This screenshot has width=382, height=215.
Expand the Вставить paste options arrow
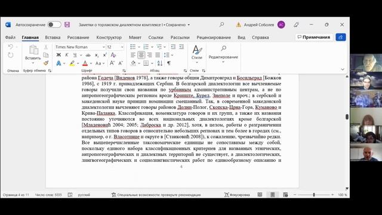tap(33, 63)
